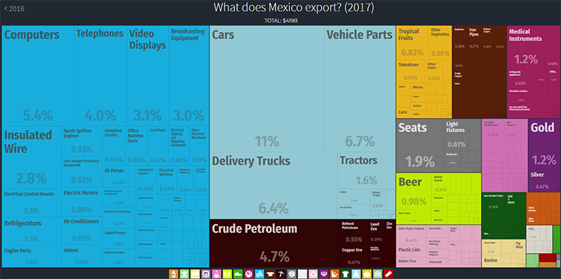
Task: Click the light green star category icon
Action: [x=184, y=274]
